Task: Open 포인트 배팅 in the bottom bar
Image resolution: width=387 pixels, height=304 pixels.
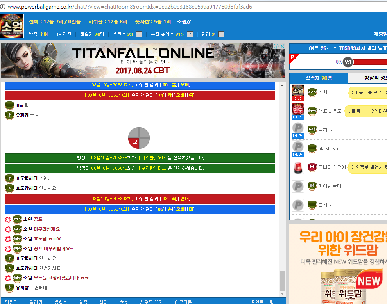Action: pyautogui.click(x=262, y=302)
